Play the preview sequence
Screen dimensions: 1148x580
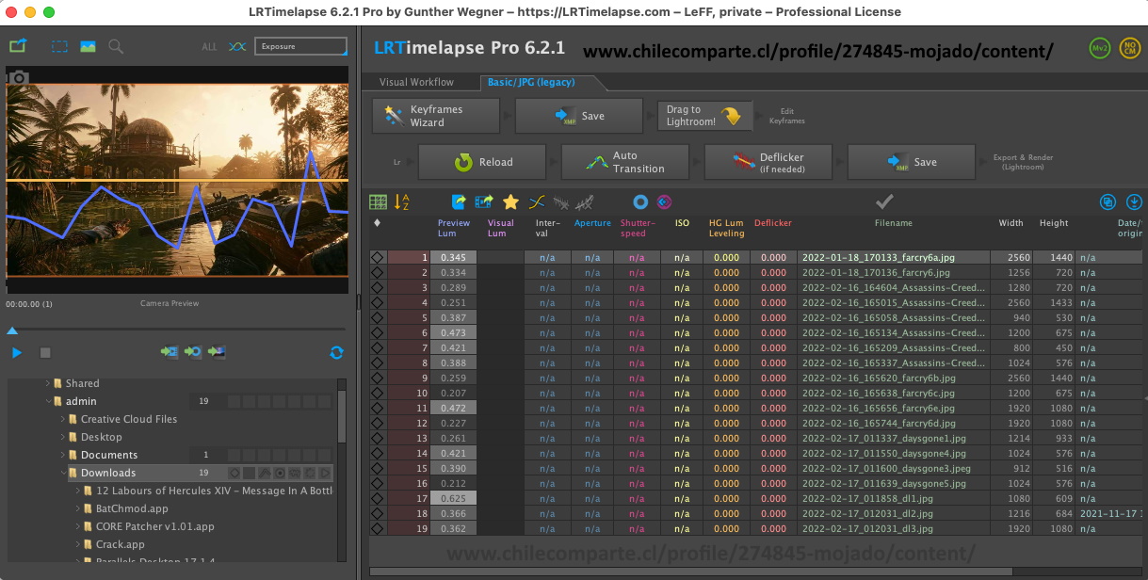click(17, 352)
